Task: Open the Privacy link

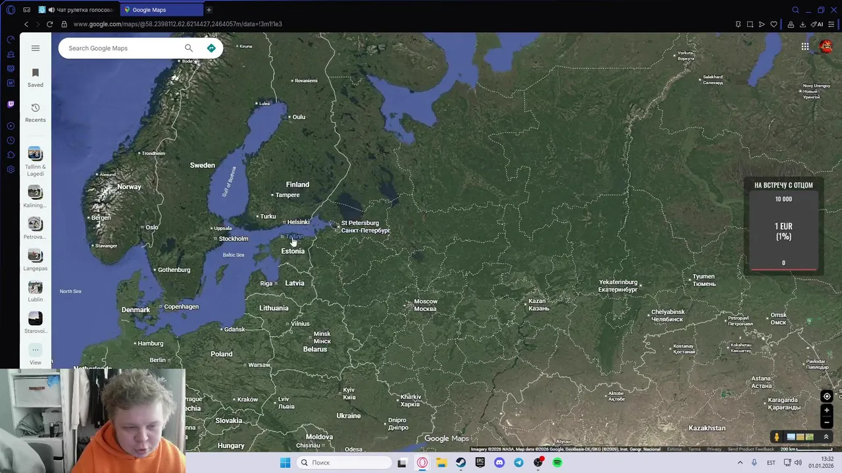Action: pyautogui.click(x=714, y=449)
